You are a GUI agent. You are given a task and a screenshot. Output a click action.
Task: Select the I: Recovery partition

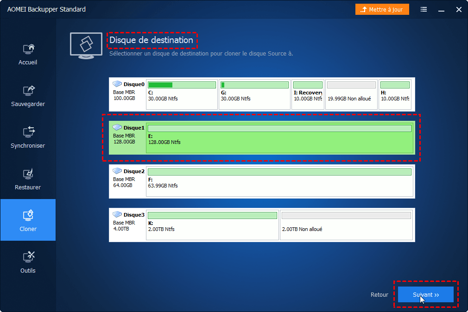(308, 94)
